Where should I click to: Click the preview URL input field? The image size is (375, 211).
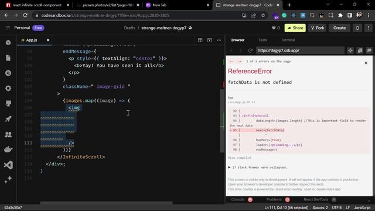[300, 50]
